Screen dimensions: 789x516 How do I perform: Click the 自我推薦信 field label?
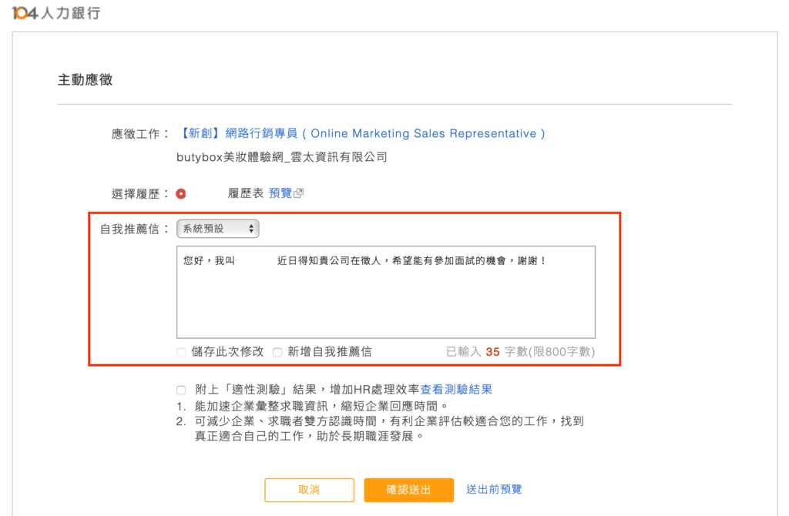[135, 228]
